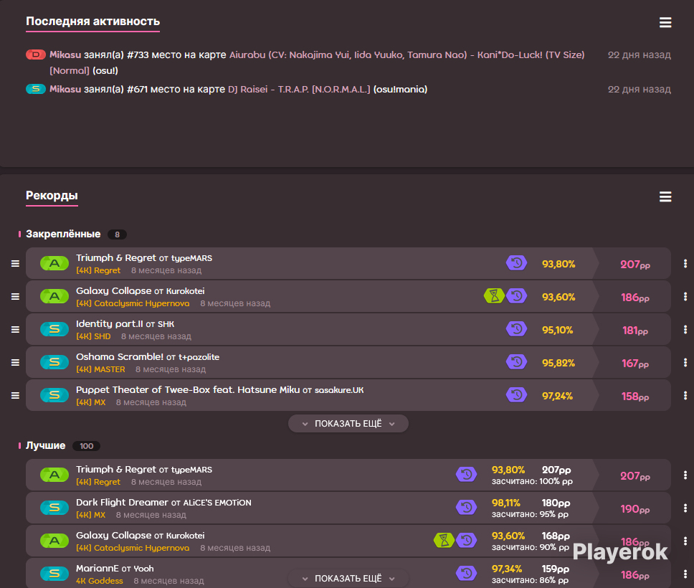The image size is (694, 588).
Task: Click the Закреплённые section heading
Action: tap(63, 234)
